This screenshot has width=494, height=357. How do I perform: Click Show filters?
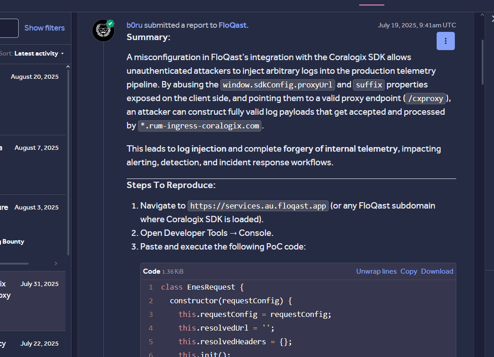pos(45,28)
